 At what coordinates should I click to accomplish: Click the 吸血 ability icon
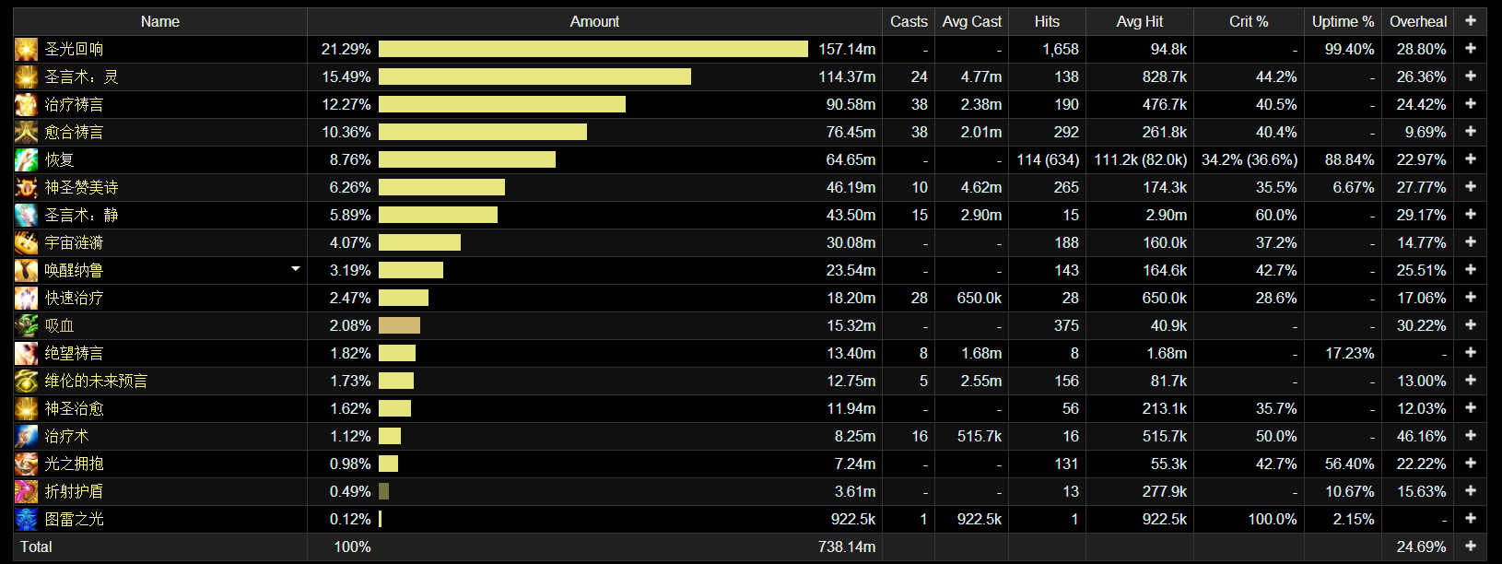coord(26,326)
